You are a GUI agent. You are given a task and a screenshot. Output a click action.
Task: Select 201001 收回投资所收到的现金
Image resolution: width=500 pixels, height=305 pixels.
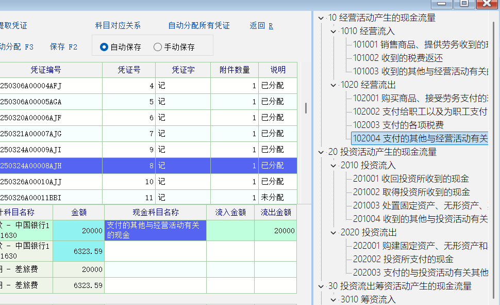pos(411,179)
